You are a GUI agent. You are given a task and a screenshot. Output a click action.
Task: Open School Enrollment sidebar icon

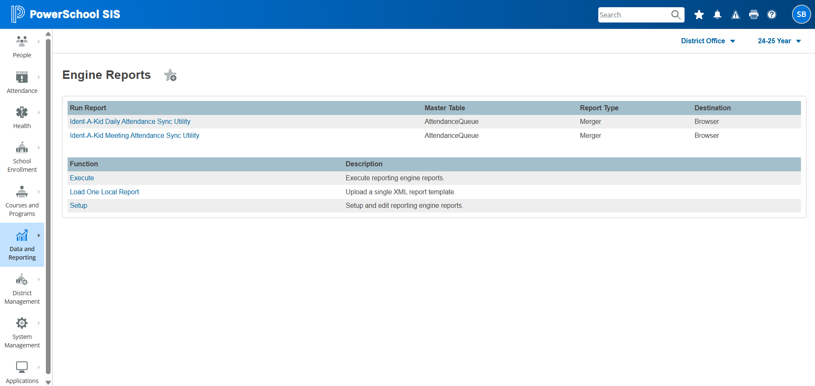[x=22, y=148]
